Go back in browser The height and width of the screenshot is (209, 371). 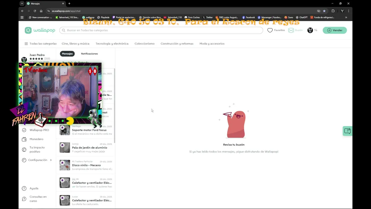[22, 11]
